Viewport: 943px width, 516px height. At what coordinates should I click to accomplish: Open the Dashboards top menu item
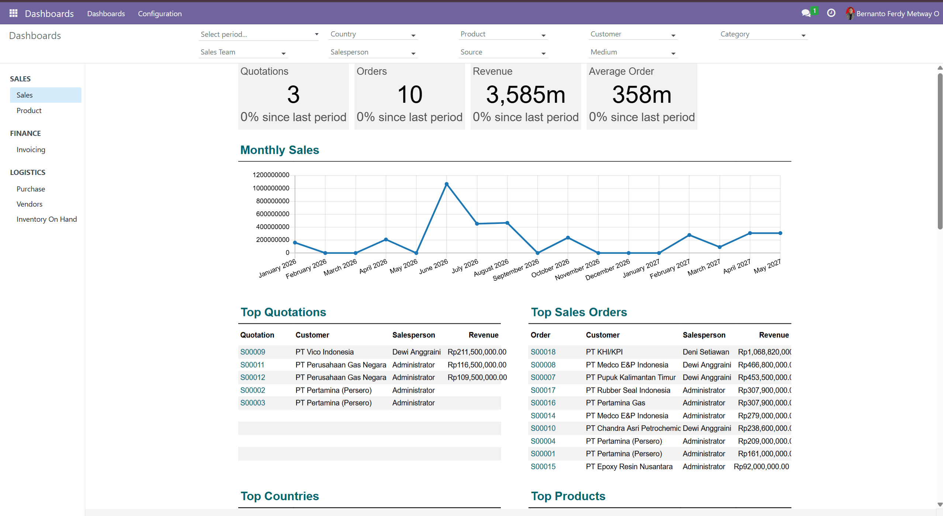point(106,14)
